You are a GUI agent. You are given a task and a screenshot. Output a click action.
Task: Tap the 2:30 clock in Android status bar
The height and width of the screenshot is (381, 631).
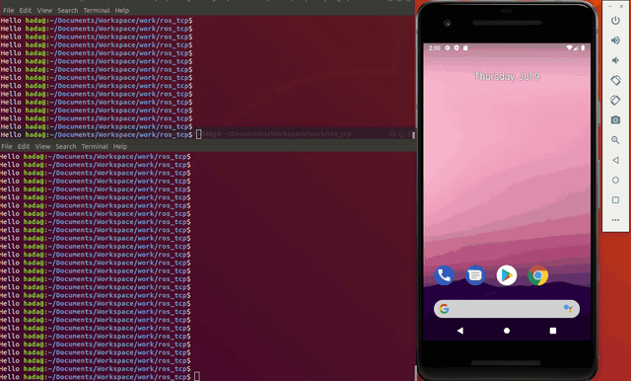tap(434, 48)
